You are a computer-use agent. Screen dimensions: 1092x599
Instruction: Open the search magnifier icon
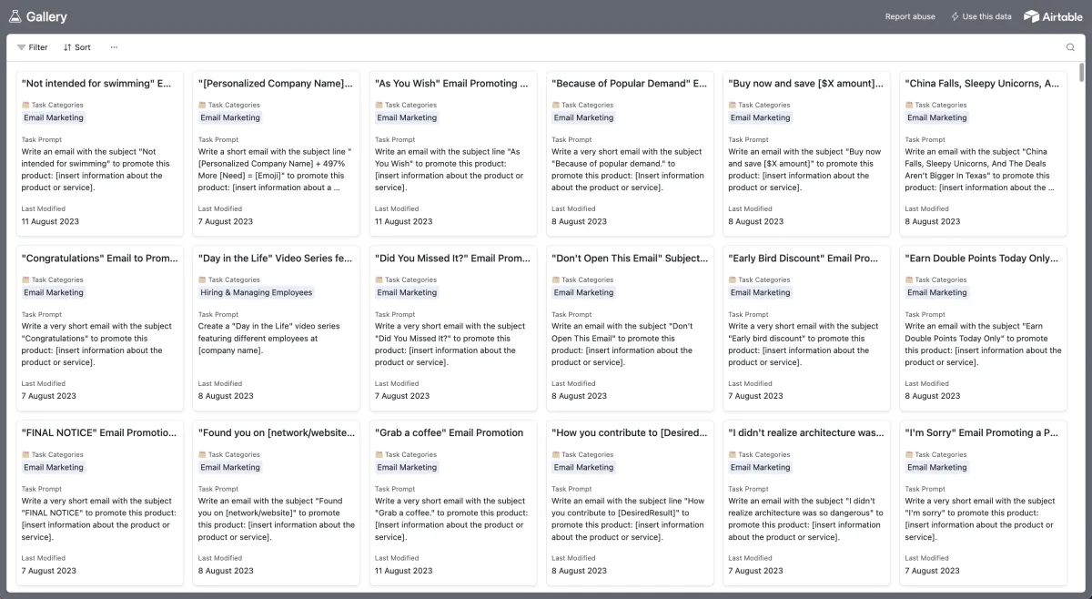tap(1070, 47)
